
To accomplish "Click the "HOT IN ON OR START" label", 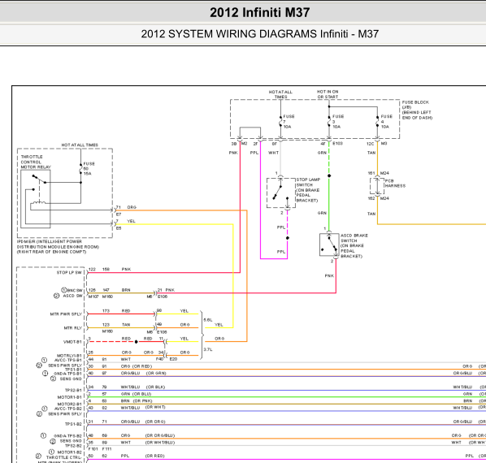I will [328, 94].
